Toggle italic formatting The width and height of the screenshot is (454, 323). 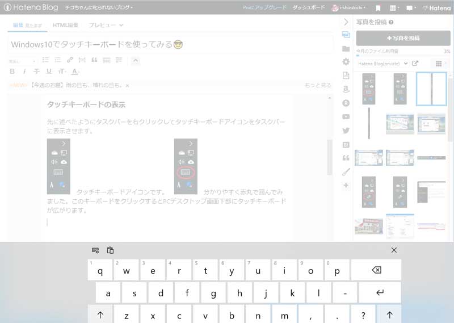(x=24, y=72)
